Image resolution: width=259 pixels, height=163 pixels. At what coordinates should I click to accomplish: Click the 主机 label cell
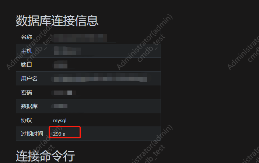pyautogui.click(x=32, y=51)
